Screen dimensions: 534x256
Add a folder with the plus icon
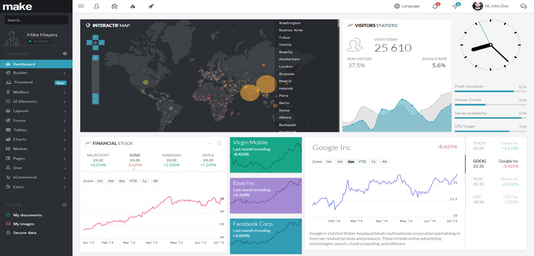[65, 205]
